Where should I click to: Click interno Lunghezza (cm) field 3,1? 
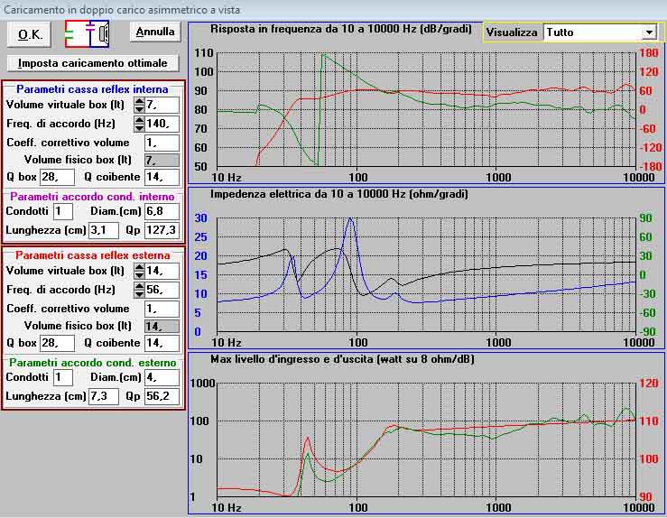104,230
